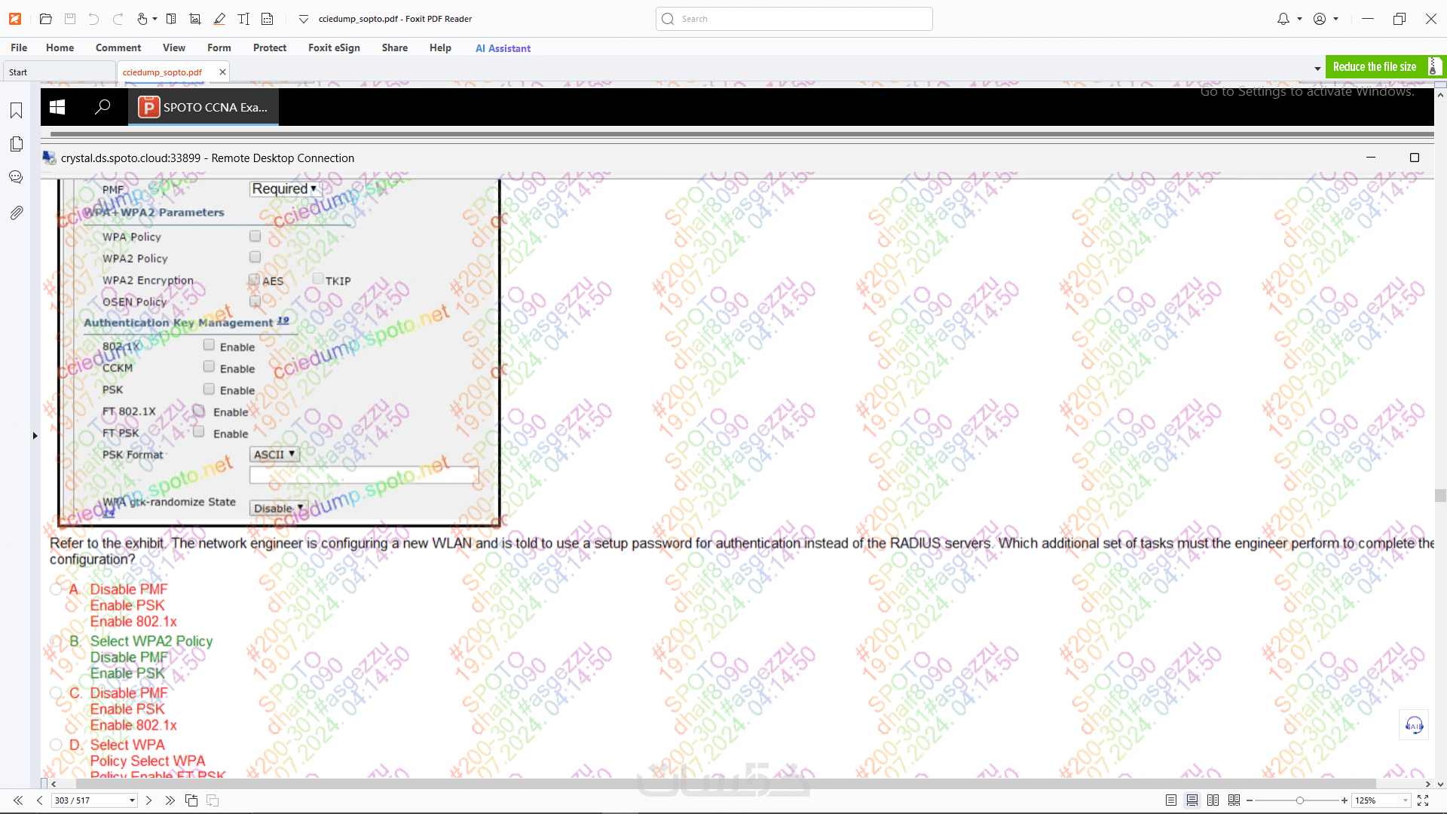
Task: Select answer option C radio button
Action: click(x=56, y=693)
